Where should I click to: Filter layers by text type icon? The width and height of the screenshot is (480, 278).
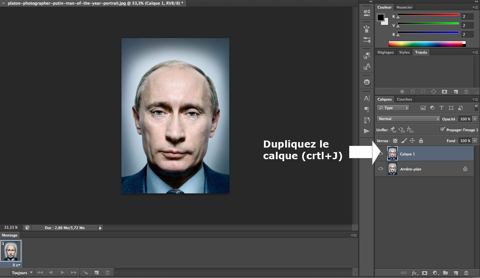pyautogui.click(x=442, y=108)
